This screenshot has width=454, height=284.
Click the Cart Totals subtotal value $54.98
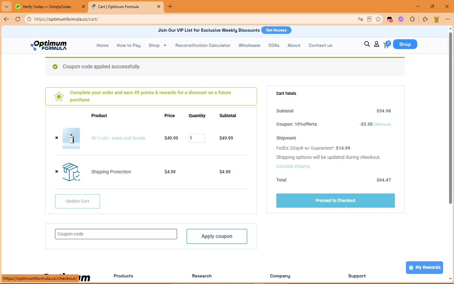383,111
